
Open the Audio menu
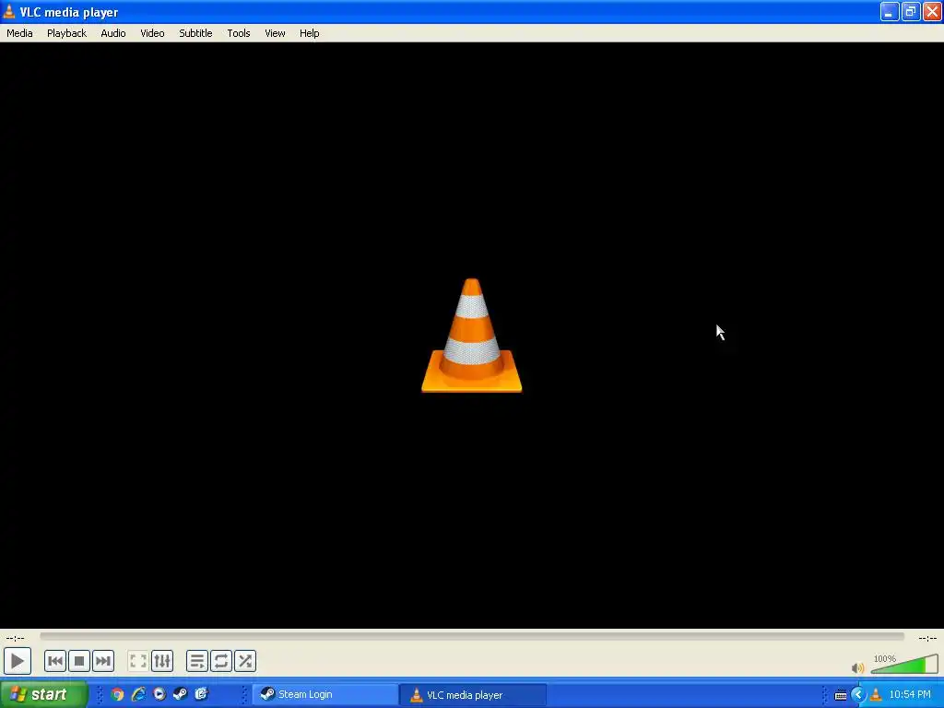pos(113,33)
